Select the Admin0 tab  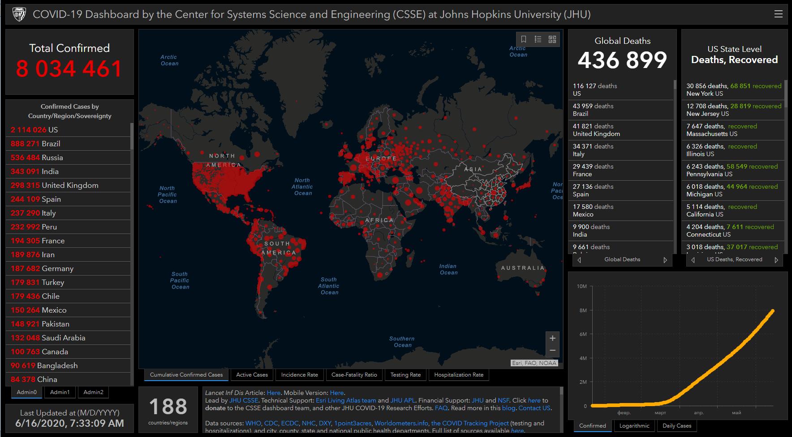[27, 392]
